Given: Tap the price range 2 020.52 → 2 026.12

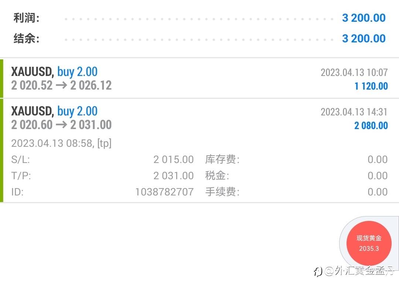Looking at the screenshot, I should click(x=61, y=86).
